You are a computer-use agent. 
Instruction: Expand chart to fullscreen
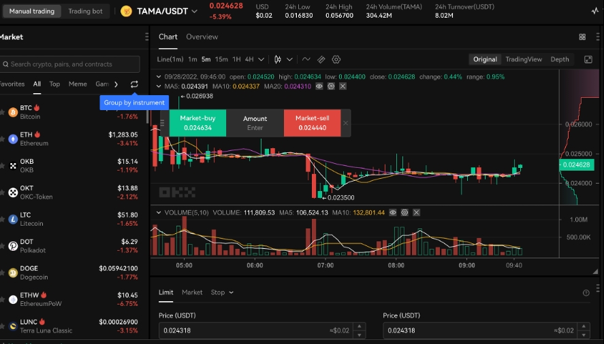588,59
